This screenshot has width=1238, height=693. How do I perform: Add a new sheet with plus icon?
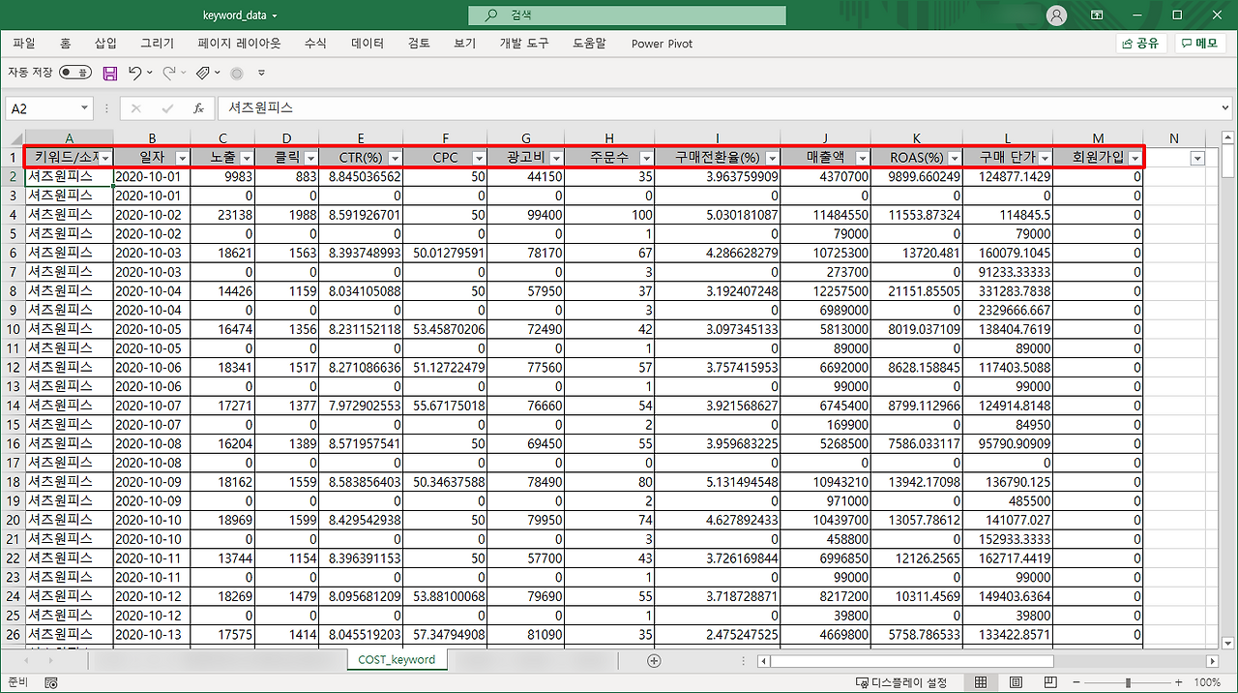tap(654, 660)
